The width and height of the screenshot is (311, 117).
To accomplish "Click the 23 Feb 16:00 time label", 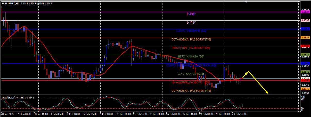I will tap(240, 114).
